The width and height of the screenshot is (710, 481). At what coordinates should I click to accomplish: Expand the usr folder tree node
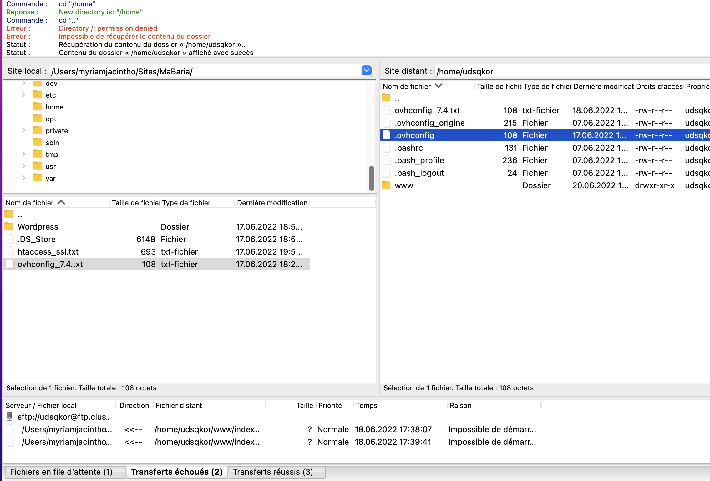[24, 166]
